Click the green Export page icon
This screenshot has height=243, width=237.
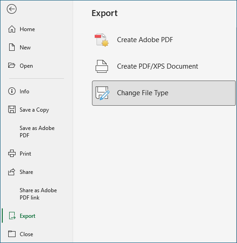click(x=12, y=216)
